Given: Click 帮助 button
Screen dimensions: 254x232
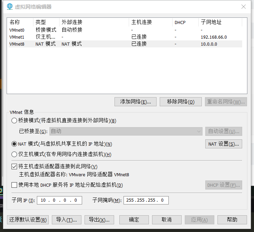Looking at the screenshot, I should [232, 220].
